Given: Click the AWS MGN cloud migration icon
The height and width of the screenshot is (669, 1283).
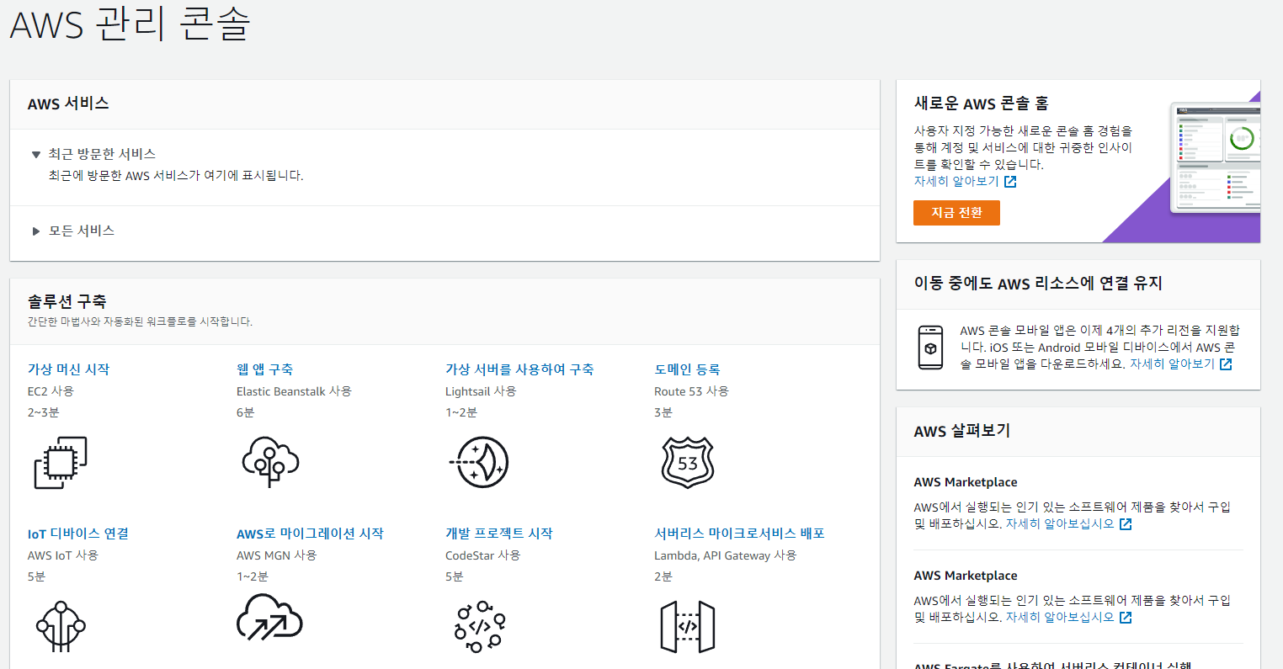Looking at the screenshot, I should pos(269,618).
